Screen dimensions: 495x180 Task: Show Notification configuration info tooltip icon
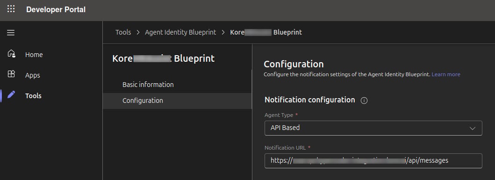tap(364, 101)
